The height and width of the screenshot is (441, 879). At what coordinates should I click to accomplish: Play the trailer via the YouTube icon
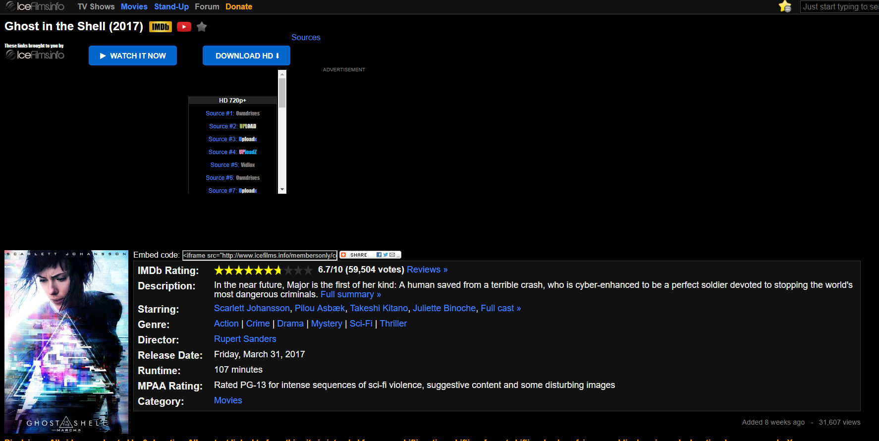184,27
